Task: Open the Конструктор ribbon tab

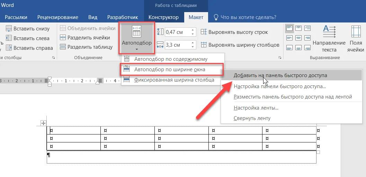Action: 164,17
